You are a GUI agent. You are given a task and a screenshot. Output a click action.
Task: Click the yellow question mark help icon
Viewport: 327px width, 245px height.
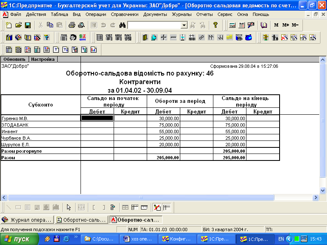click(215, 25)
